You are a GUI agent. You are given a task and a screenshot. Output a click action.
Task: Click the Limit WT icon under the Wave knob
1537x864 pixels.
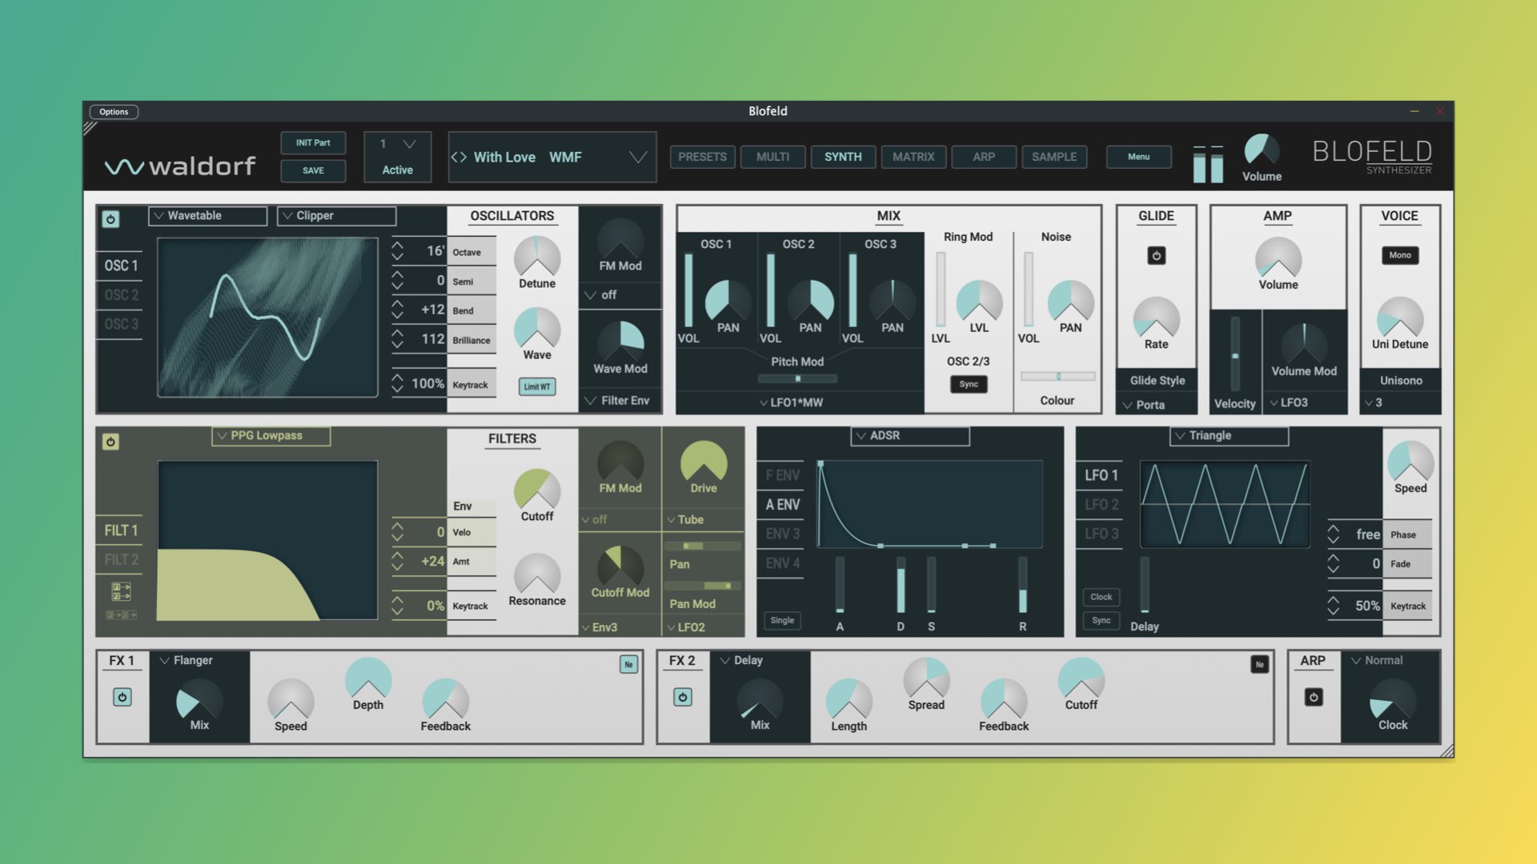tap(536, 386)
